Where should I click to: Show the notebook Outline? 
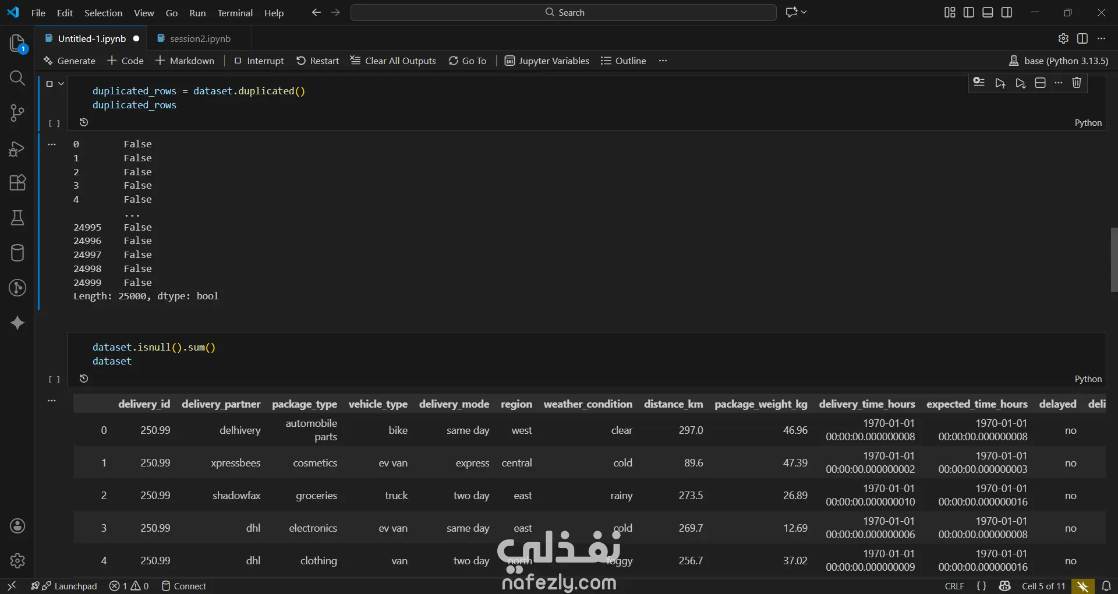[x=624, y=61]
